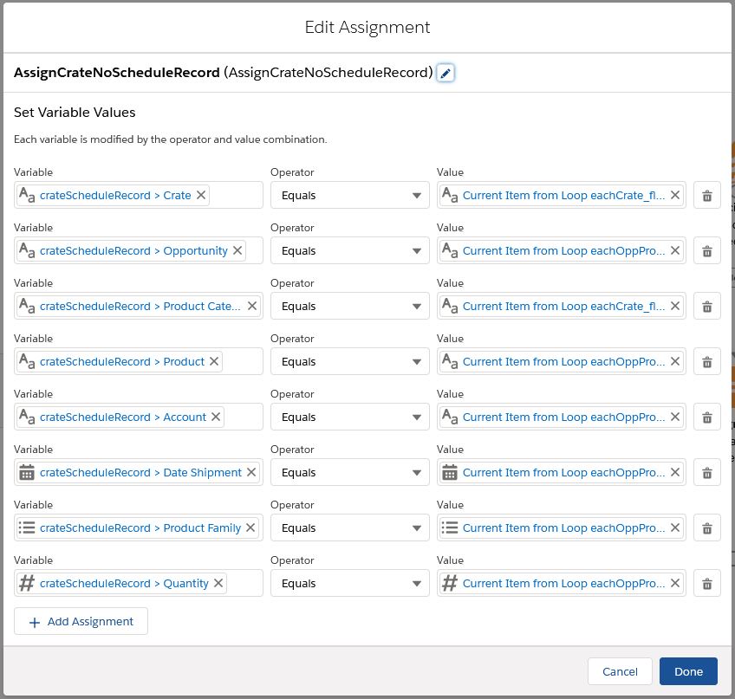The height and width of the screenshot is (699, 735).
Task: Click trash icon for the Account row
Action: (x=706, y=417)
